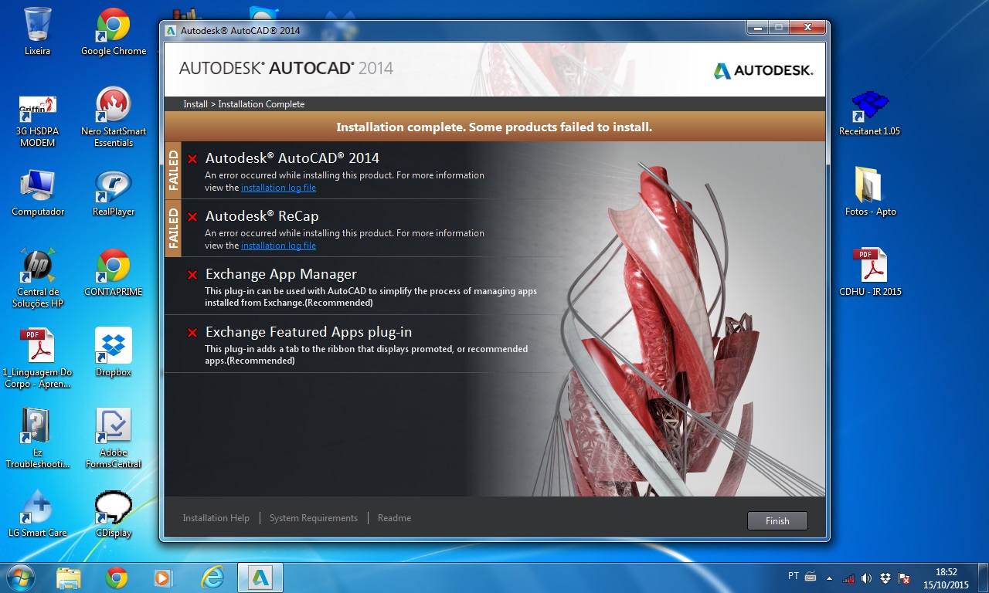Open the Readme link
The height and width of the screenshot is (593, 989).
point(394,518)
